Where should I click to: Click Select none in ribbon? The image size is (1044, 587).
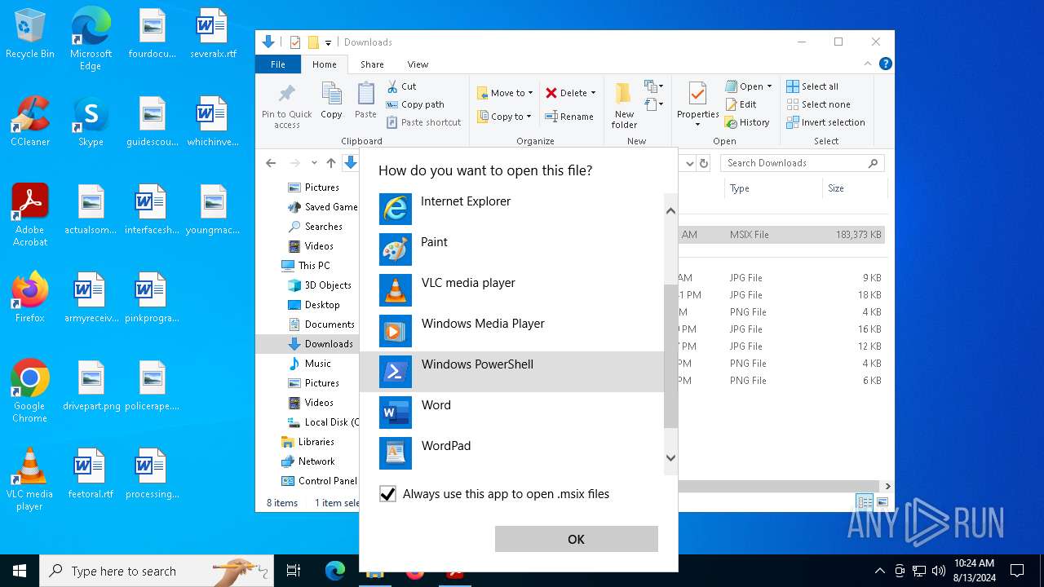tap(818, 104)
